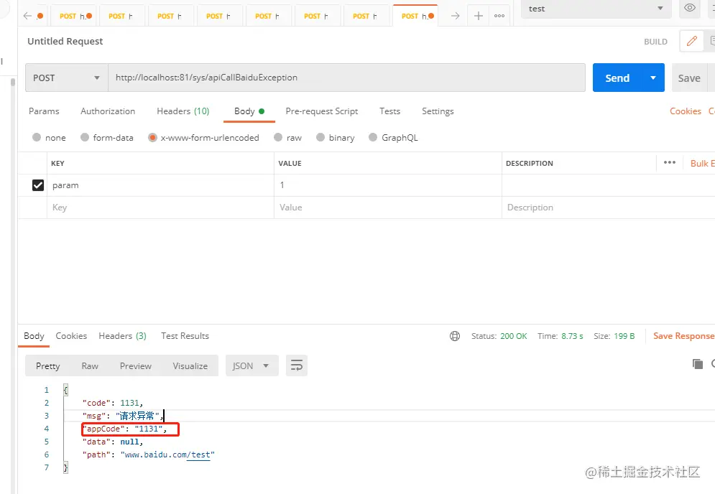Switch to the response Headers (3) tab

point(122,336)
